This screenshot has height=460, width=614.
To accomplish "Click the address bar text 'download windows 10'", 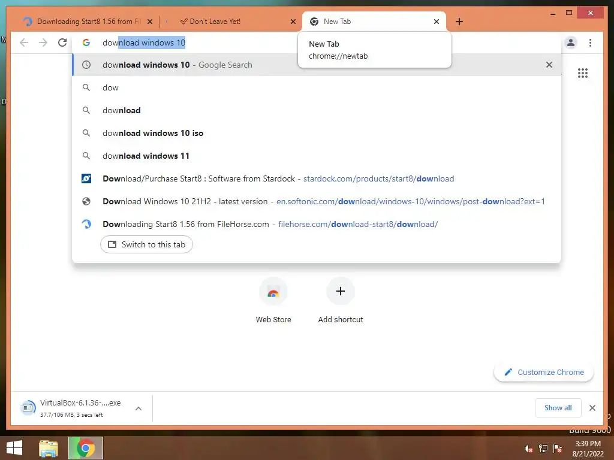I will 144,43.
